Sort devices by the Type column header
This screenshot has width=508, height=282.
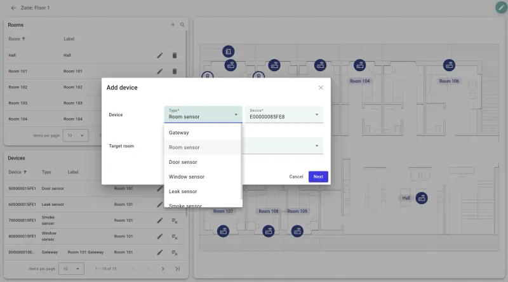click(46, 172)
